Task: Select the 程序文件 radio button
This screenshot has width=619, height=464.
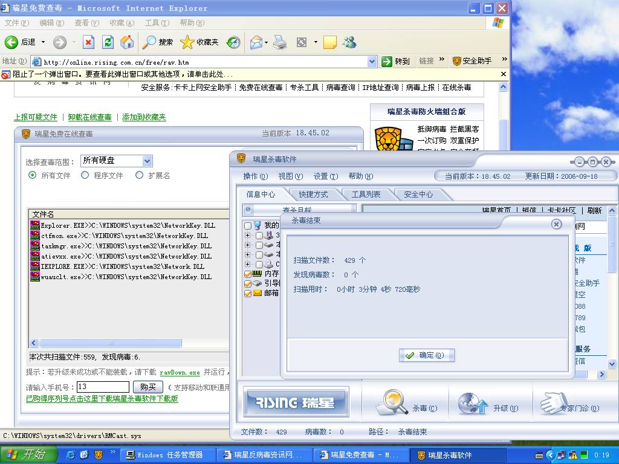Action: pyautogui.click(x=85, y=175)
